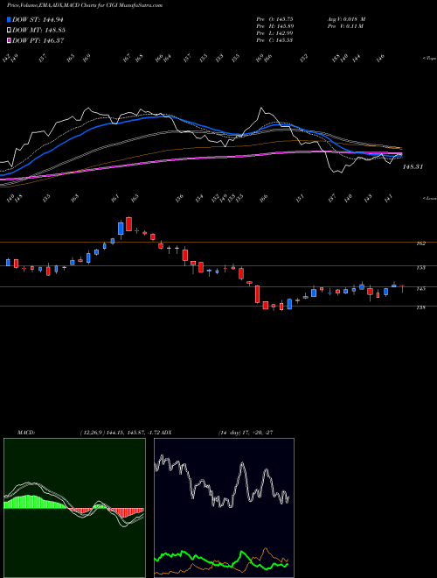
Task: Click the 145 price level label
Action: coord(420,288)
